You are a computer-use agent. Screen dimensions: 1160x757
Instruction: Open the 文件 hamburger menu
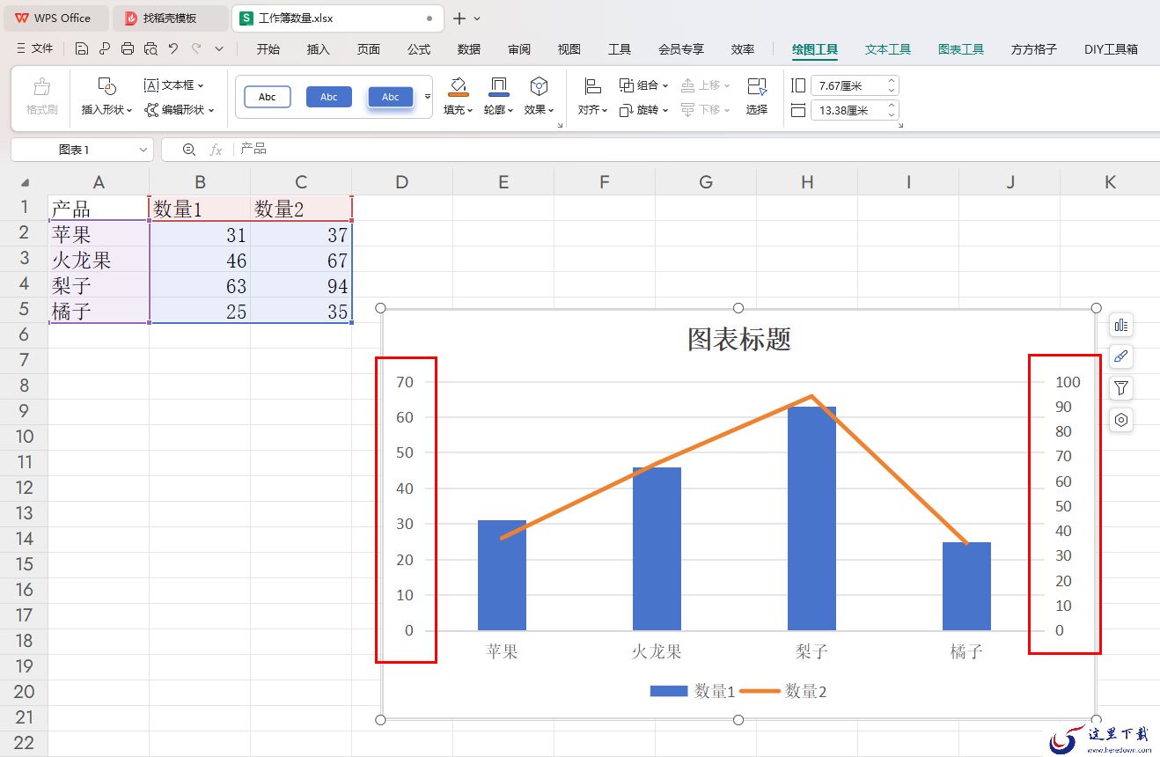(35, 49)
